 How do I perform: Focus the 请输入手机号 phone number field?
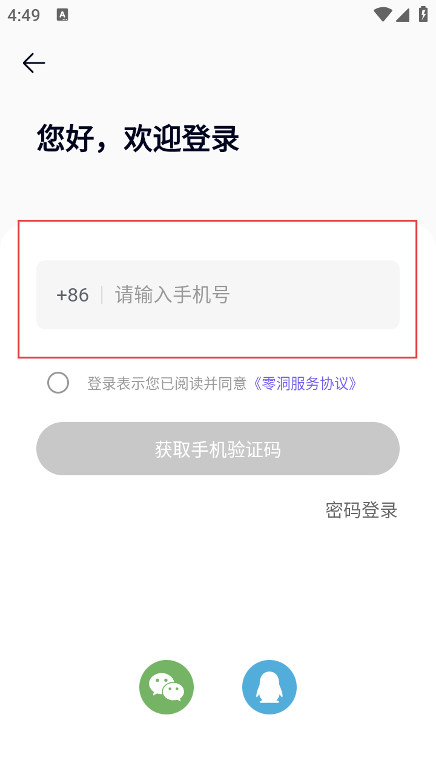242,295
